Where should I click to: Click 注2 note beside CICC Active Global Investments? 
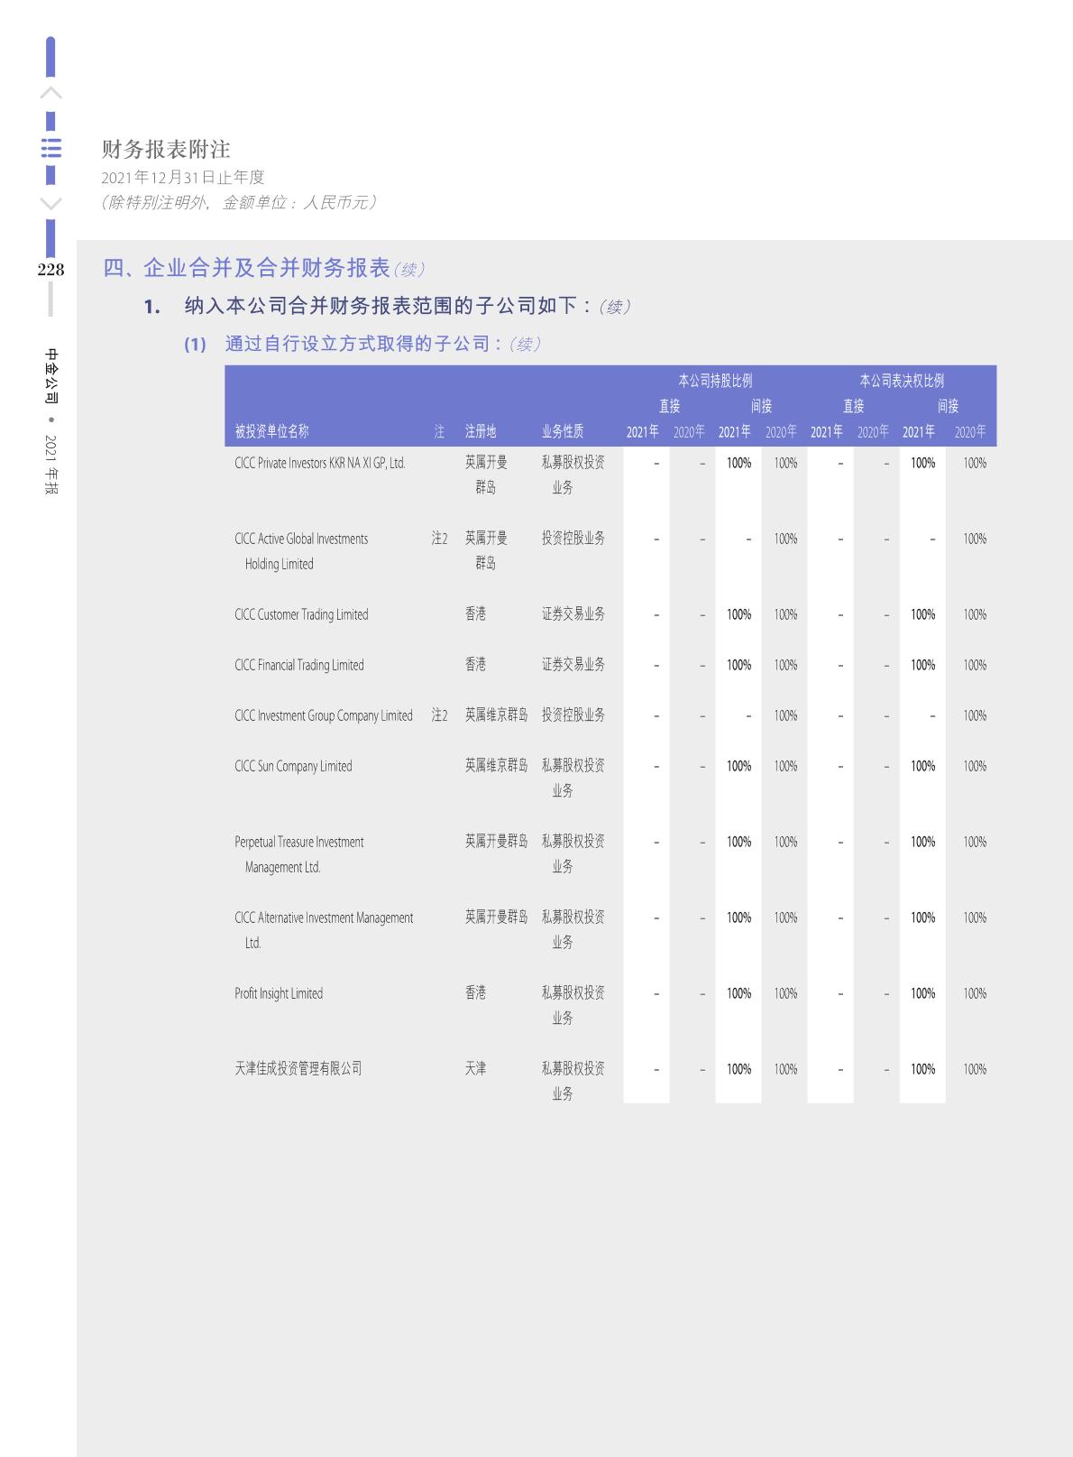(x=439, y=539)
